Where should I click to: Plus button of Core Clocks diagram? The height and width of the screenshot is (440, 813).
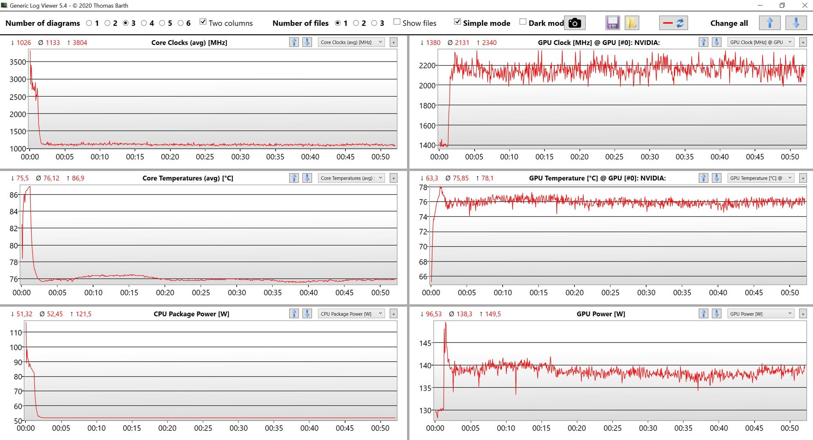tap(393, 42)
